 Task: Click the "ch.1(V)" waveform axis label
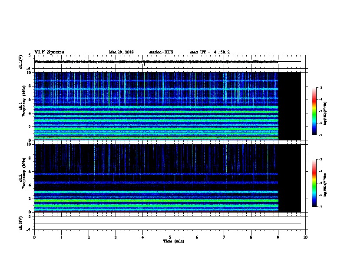[x=20, y=62]
